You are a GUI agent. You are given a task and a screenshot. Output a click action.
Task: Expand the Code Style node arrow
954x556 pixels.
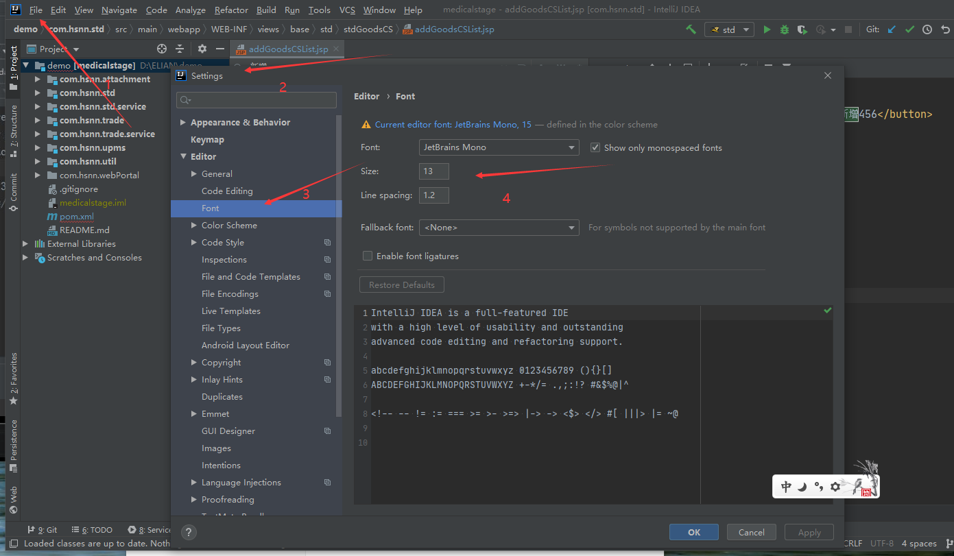point(194,243)
